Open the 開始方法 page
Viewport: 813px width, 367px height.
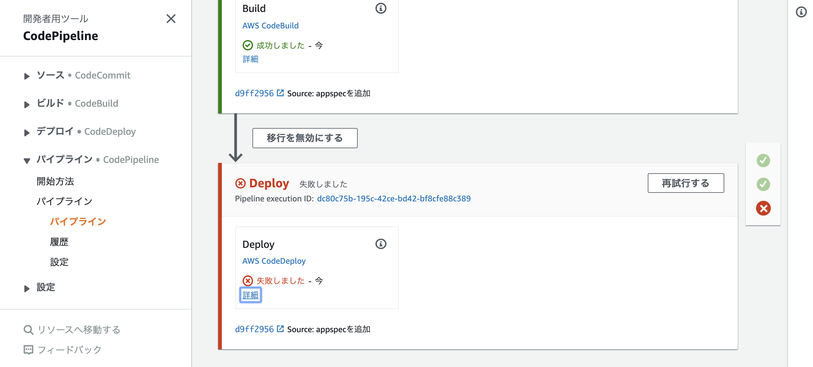tap(56, 181)
